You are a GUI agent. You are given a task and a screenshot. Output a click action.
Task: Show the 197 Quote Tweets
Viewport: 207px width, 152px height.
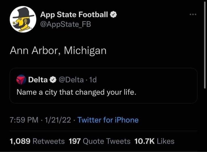point(99,141)
